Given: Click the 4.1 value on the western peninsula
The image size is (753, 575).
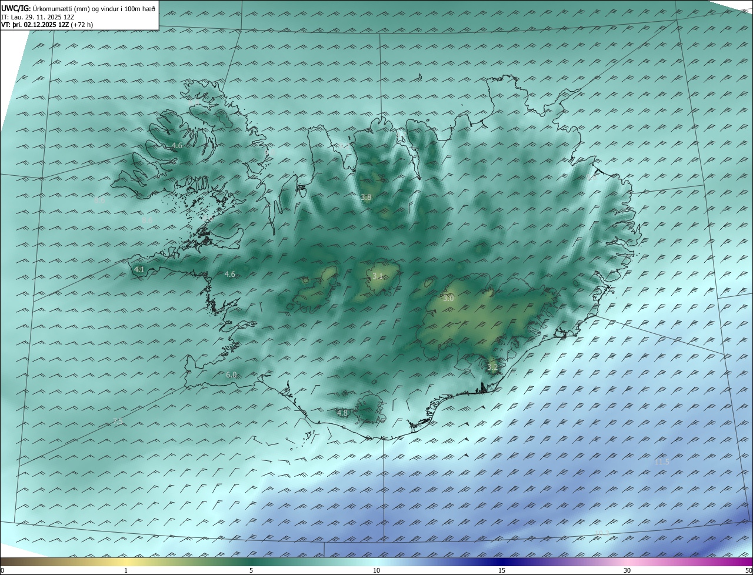Looking at the screenshot, I should click(139, 270).
